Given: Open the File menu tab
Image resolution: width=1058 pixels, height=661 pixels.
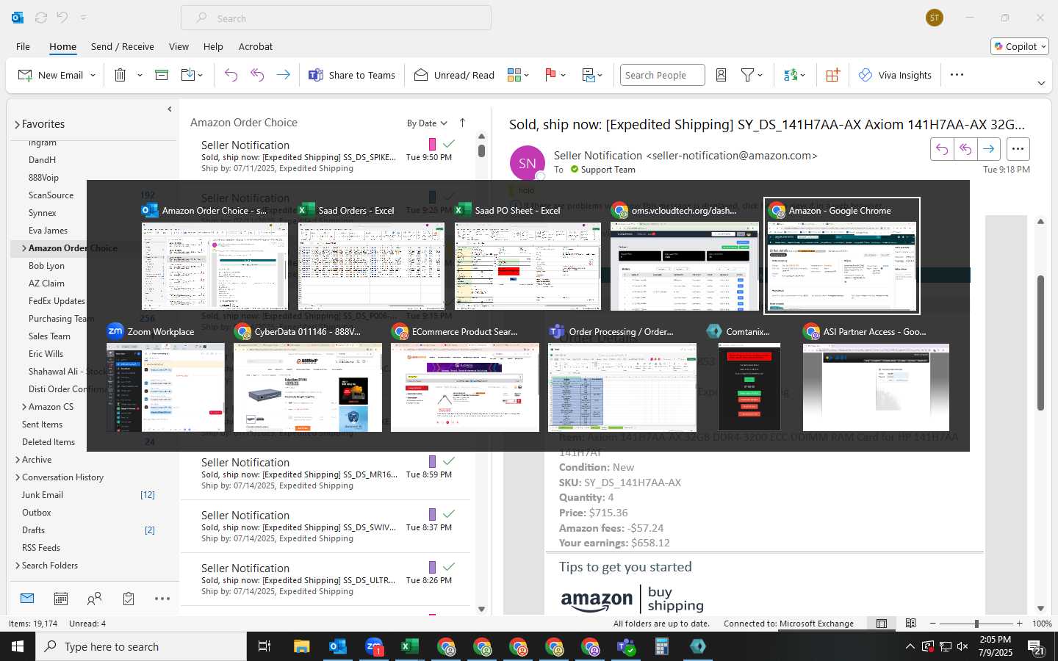Looking at the screenshot, I should point(23,46).
